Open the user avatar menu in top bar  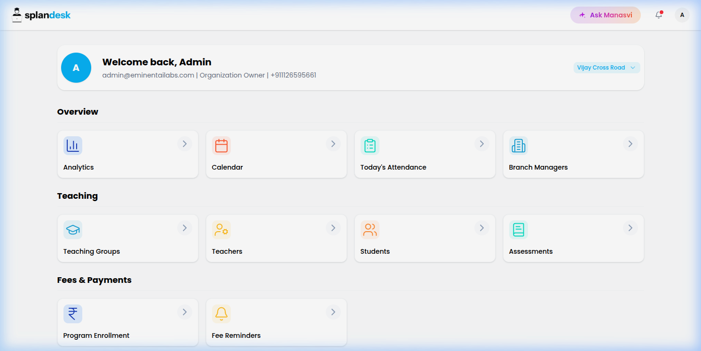(682, 15)
